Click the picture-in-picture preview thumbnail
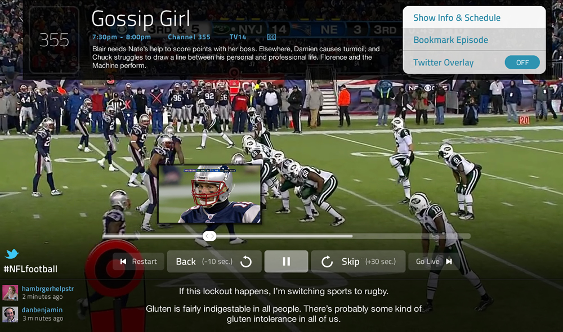 point(209,194)
